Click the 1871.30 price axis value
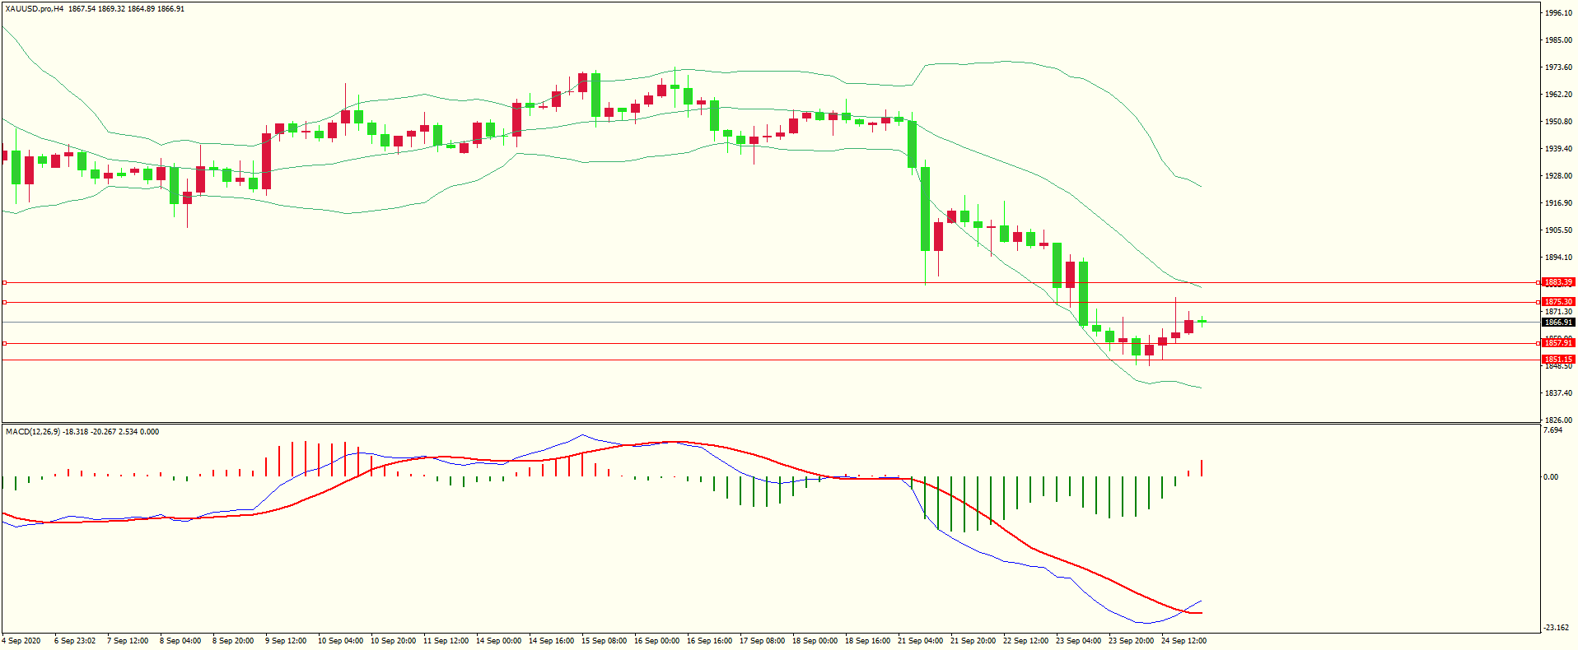Viewport: 1578px width, 650px height. [x=1559, y=312]
